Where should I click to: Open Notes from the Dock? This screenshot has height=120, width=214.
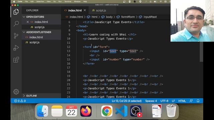pyautogui.click(x=57, y=111)
